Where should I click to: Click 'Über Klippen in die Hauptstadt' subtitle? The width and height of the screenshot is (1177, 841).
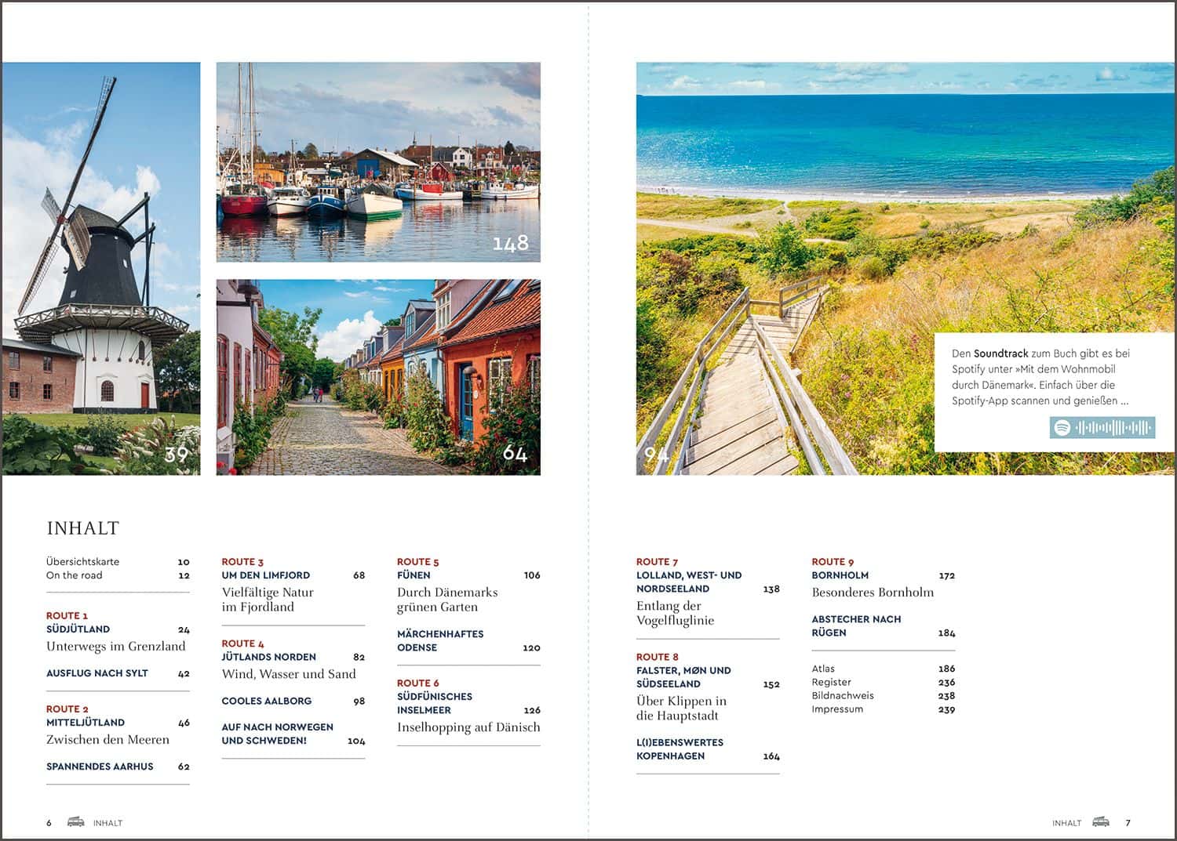pyautogui.click(x=682, y=709)
